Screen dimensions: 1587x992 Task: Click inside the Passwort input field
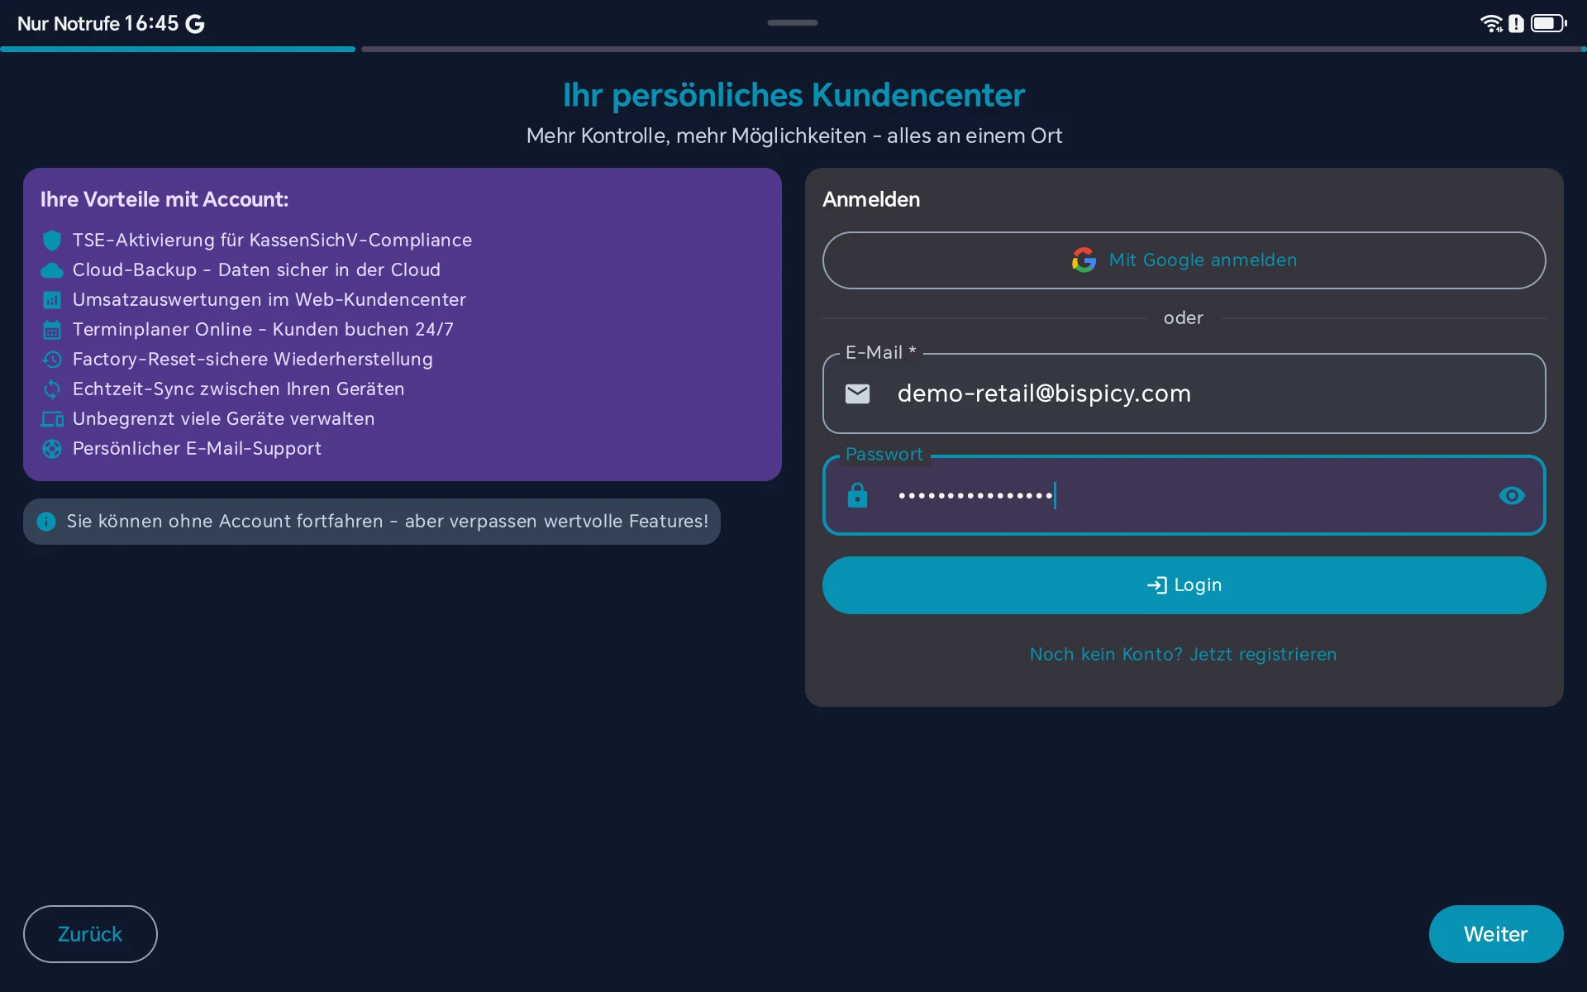1184,495
